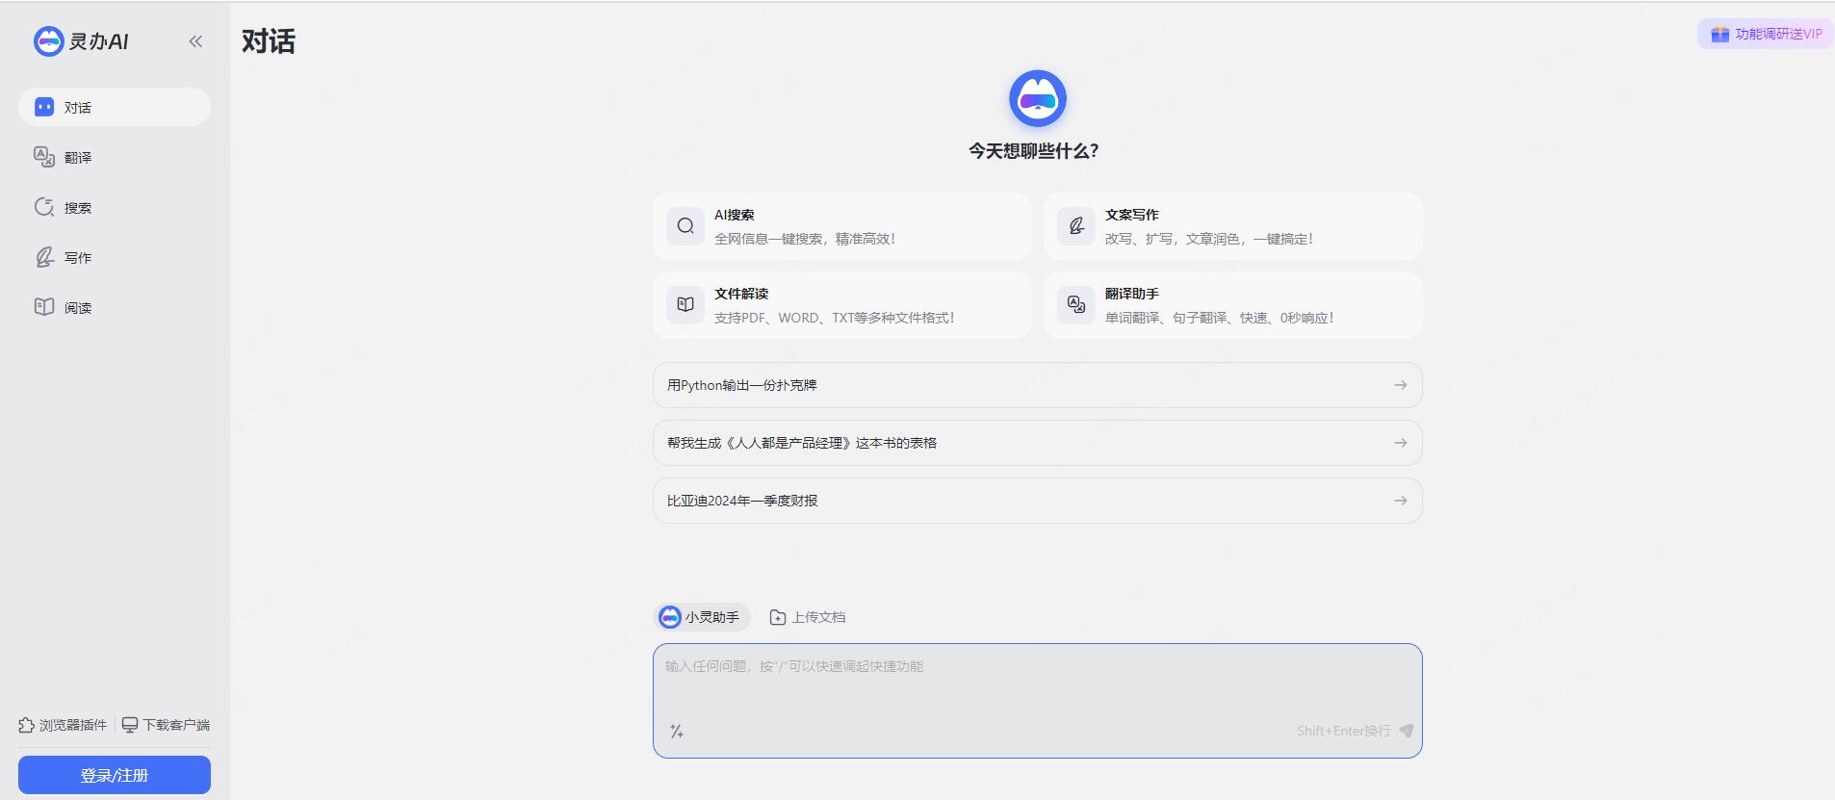Select suggestion 帮我生成《人人都是产品经理》这本书的表格
Screen dimensions: 1835x800
(1038, 443)
